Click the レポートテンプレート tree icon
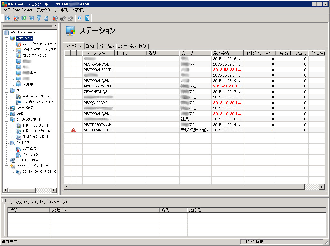 point(19,125)
